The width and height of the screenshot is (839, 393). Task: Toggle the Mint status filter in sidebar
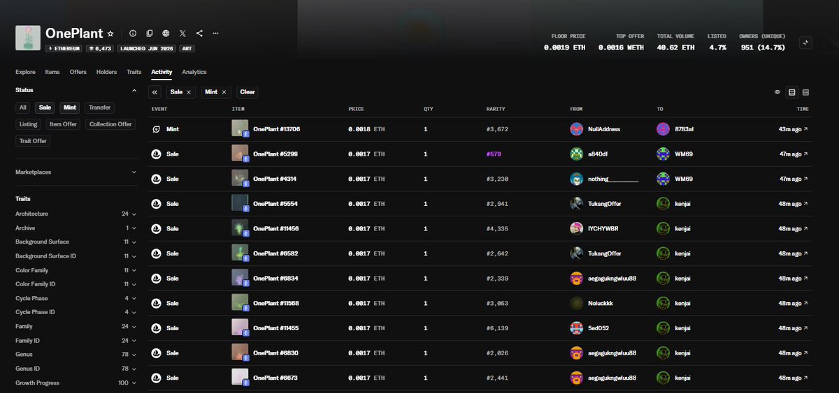pyautogui.click(x=70, y=107)
